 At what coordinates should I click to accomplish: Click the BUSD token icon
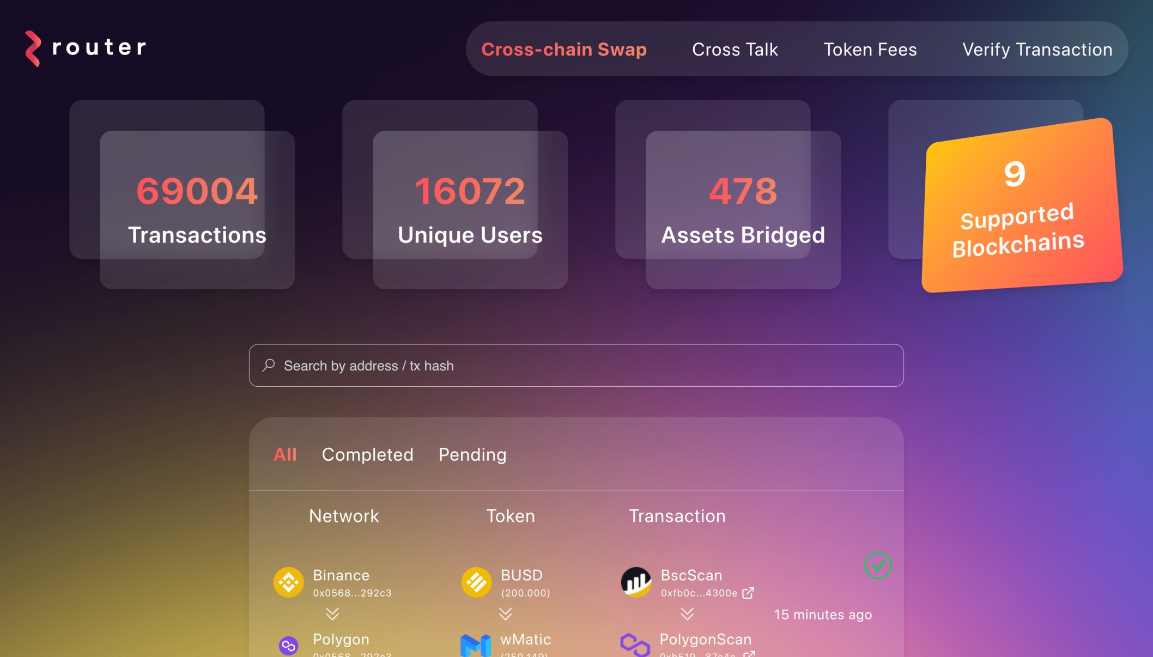click(476, 582)
